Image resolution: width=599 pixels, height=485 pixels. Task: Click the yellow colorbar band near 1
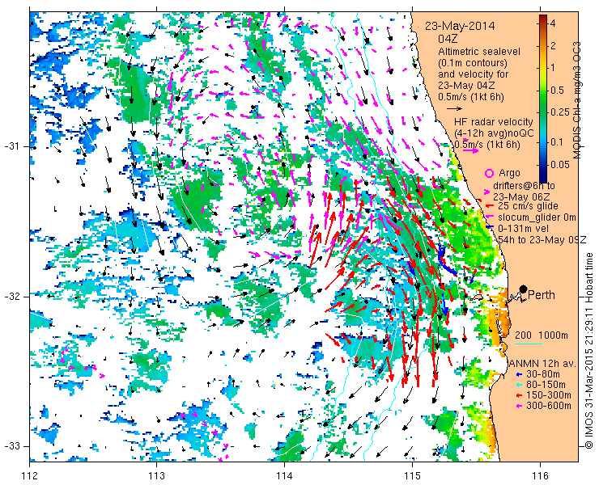pyautogui.click(x=543, y=68)
